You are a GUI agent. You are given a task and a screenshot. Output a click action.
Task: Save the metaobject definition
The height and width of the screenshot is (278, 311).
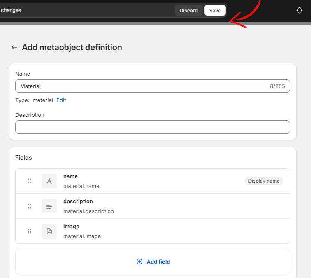coord(215,11)
